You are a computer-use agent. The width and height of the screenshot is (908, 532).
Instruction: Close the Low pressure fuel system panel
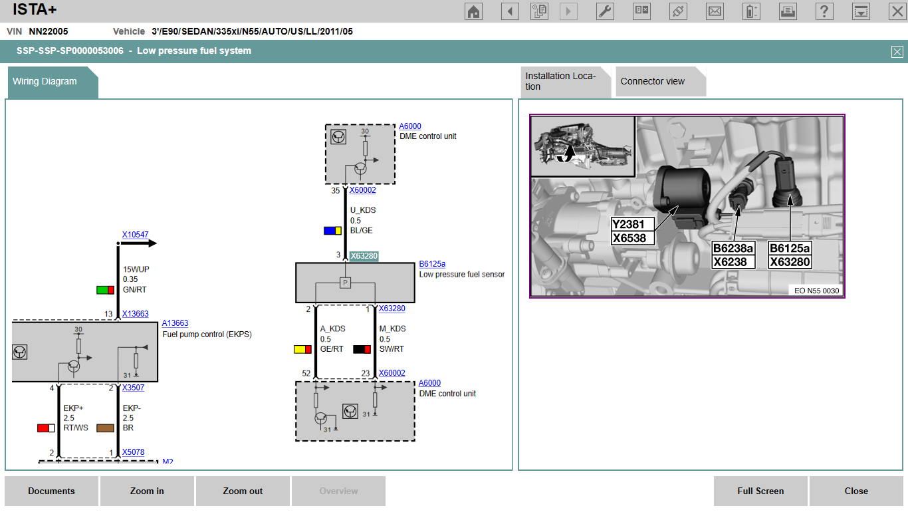point(897,52)
